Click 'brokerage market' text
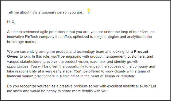Image resolution: width=171 pixels, height=101 pixels. tap(22, 42)
